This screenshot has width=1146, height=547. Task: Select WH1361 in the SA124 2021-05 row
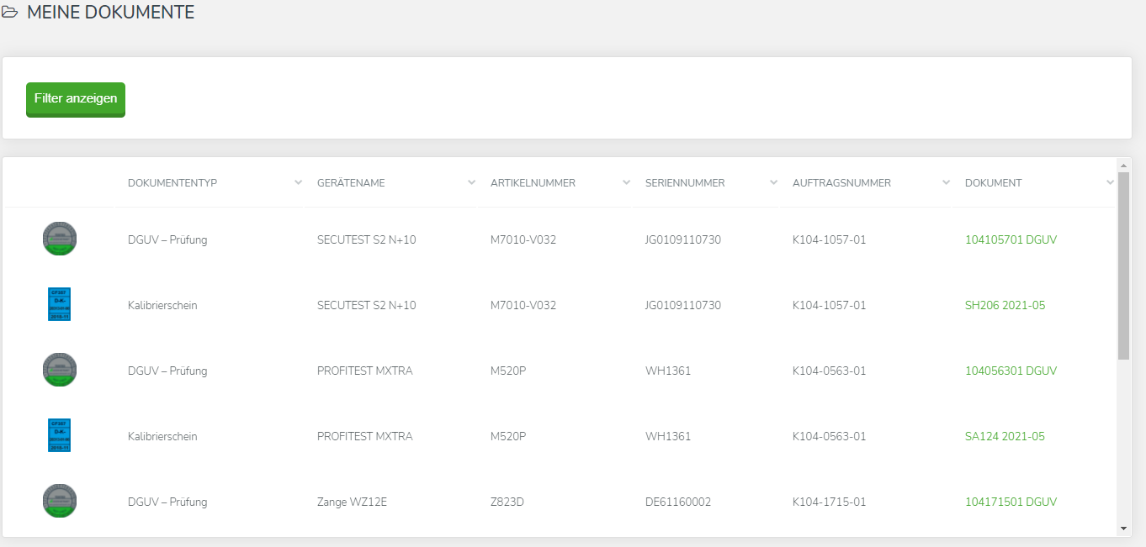click(x=668, y=436)
